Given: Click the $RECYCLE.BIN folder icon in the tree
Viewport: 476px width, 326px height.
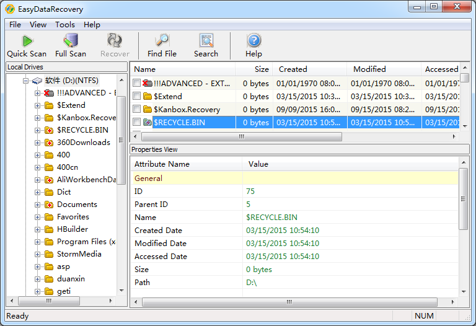Looking at the screenshot, I should pos(49,130).
